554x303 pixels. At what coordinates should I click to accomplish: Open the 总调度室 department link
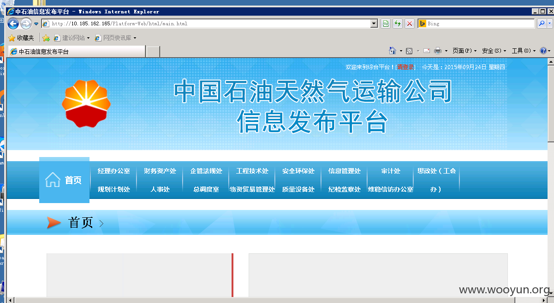click(x=206, y=189)
